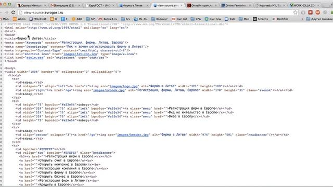Open the red asterisk extension icon
The height and width of the screenshot is (187, 333).
[x=310, y=12]
